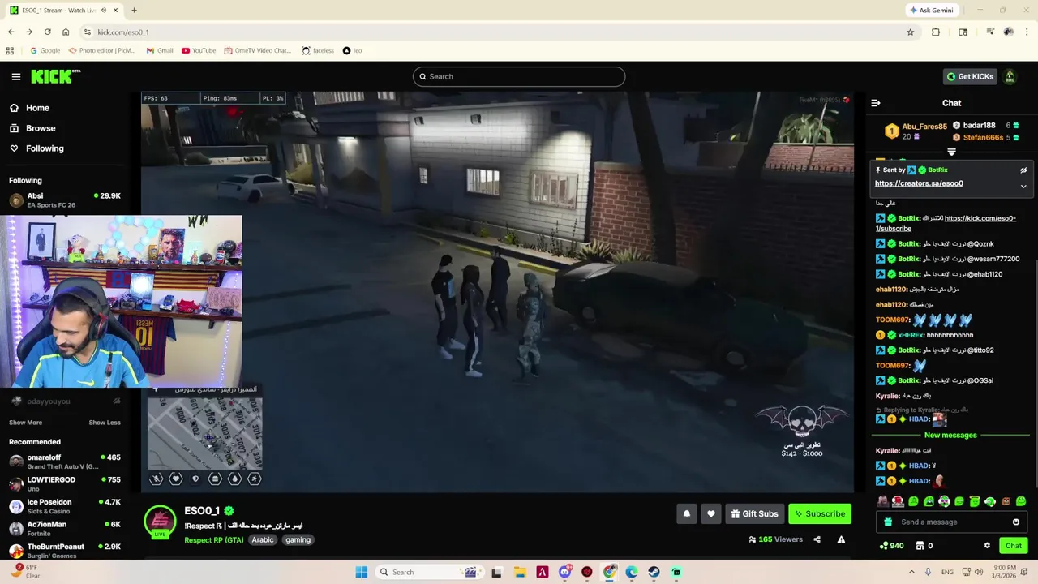Click the Get KICKs button
The width and height of the screenshot is (1038, 584).
pyautogui.click(x=970, y=76)
